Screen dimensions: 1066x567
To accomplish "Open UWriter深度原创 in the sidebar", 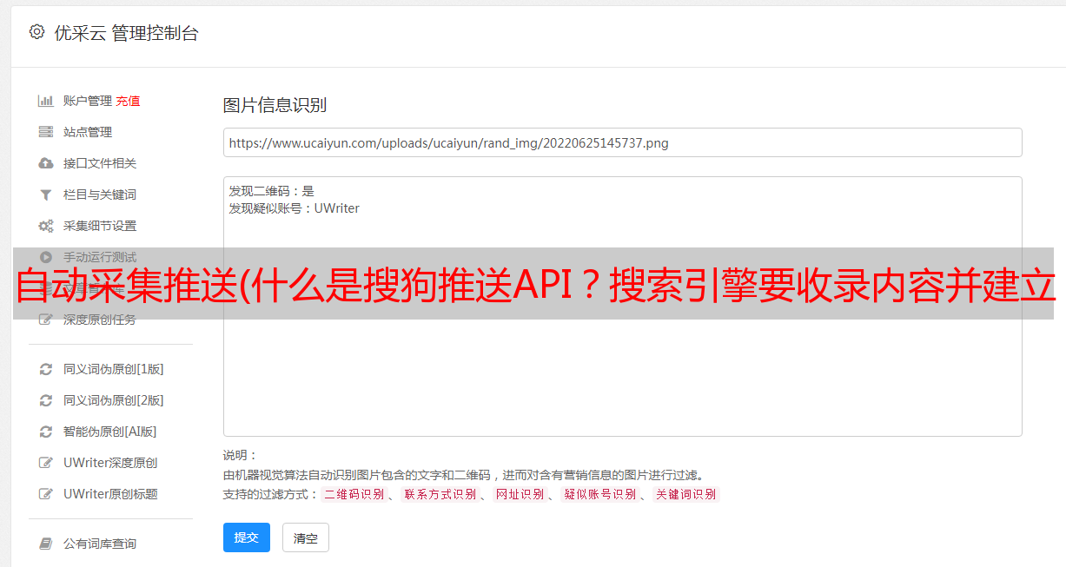I will [x=110, y=463].
